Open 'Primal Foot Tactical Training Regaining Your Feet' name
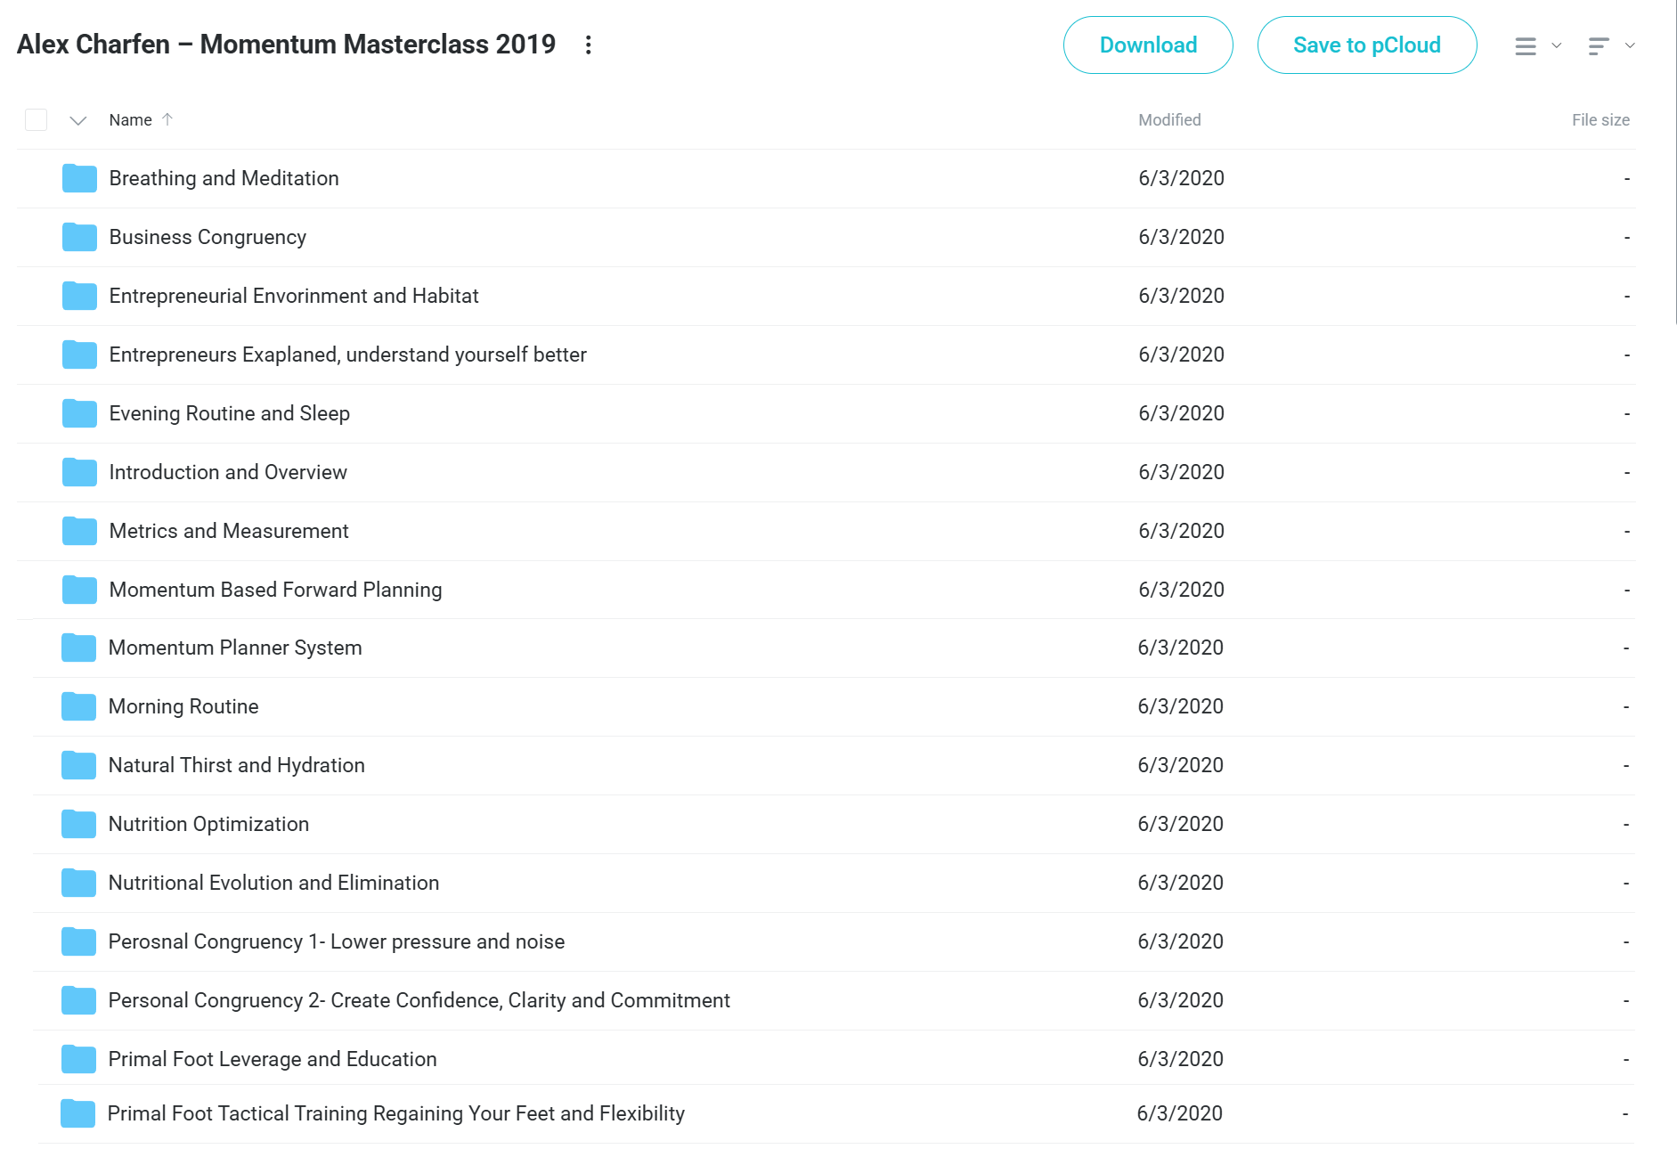 (x=395, y=1113)
